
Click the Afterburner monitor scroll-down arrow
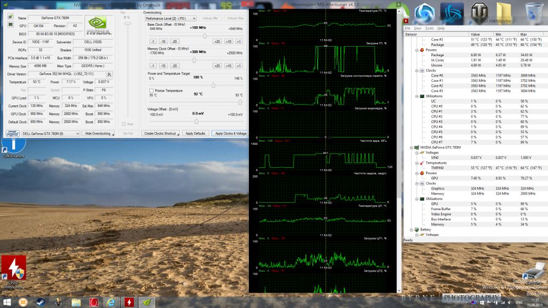[399, 290]
